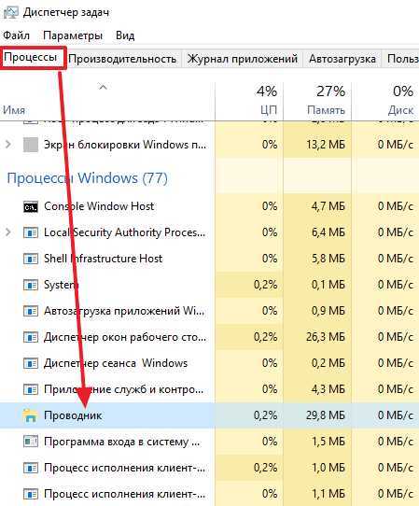This screenshot has width=419, height=506.
Task: Switch to the Журнал приложений tab
Action: (243, 59)
